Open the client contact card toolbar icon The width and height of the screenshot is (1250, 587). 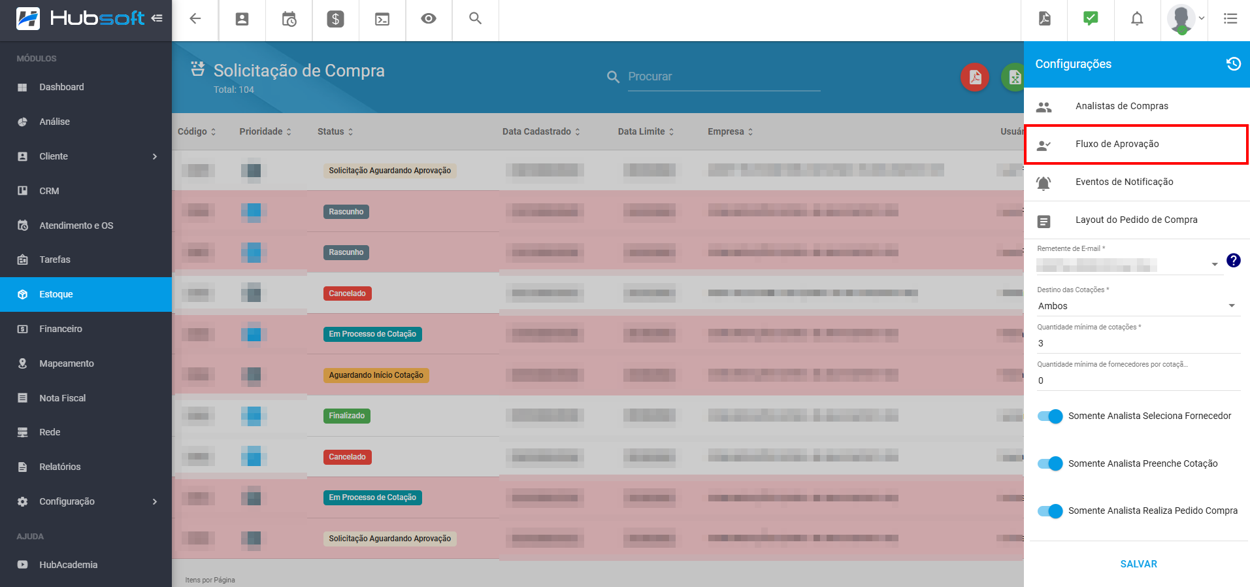pos(242,19)
